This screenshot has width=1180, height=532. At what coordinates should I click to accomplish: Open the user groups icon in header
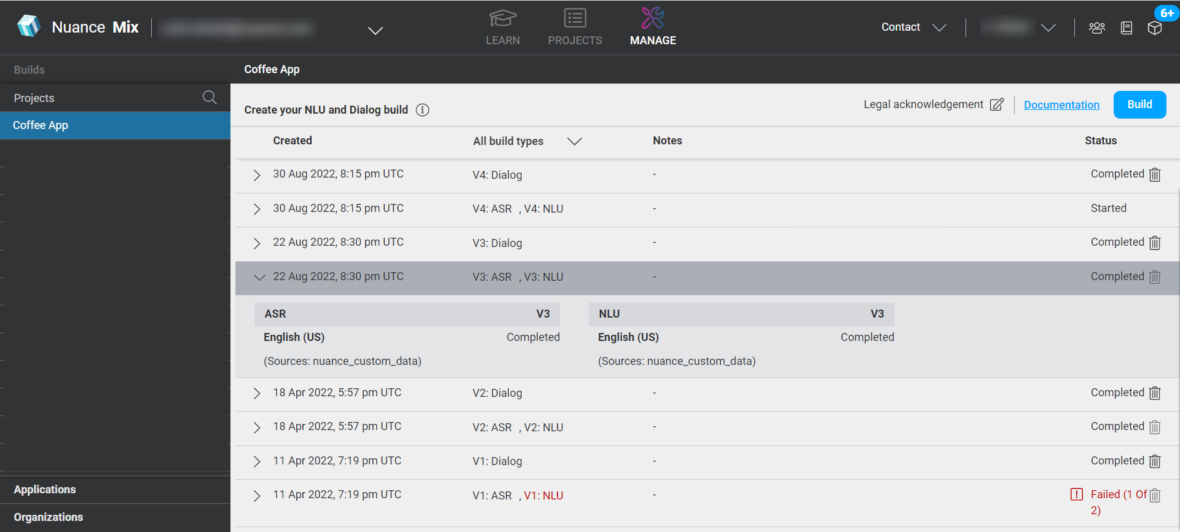point(1096,28)
